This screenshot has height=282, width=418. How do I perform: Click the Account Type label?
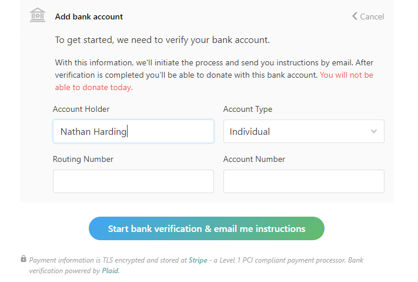248,109
